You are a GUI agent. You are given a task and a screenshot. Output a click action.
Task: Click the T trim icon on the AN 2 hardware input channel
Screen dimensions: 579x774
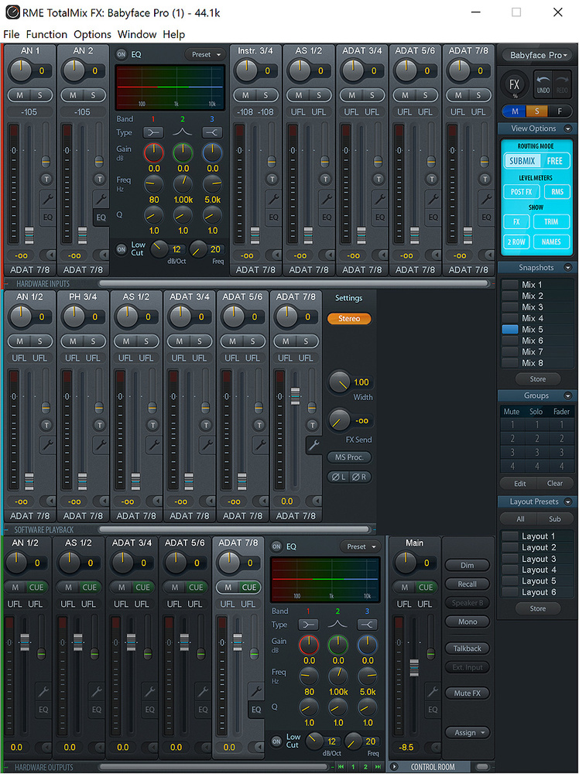(100, 180)
